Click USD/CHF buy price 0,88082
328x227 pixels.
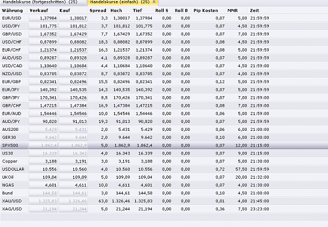[x=73, y=42]
